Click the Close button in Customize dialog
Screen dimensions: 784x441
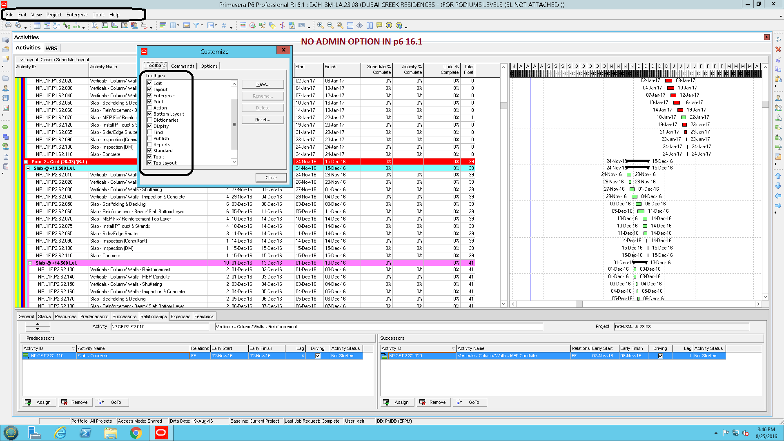pos(271,178)
